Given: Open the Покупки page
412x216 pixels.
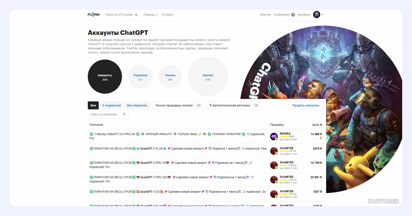Looking at the screenshot, I should [265, 15].
